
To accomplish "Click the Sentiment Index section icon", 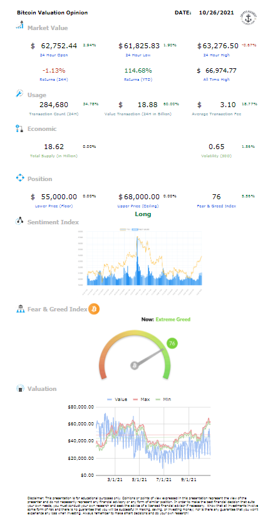I will (19, 221).
